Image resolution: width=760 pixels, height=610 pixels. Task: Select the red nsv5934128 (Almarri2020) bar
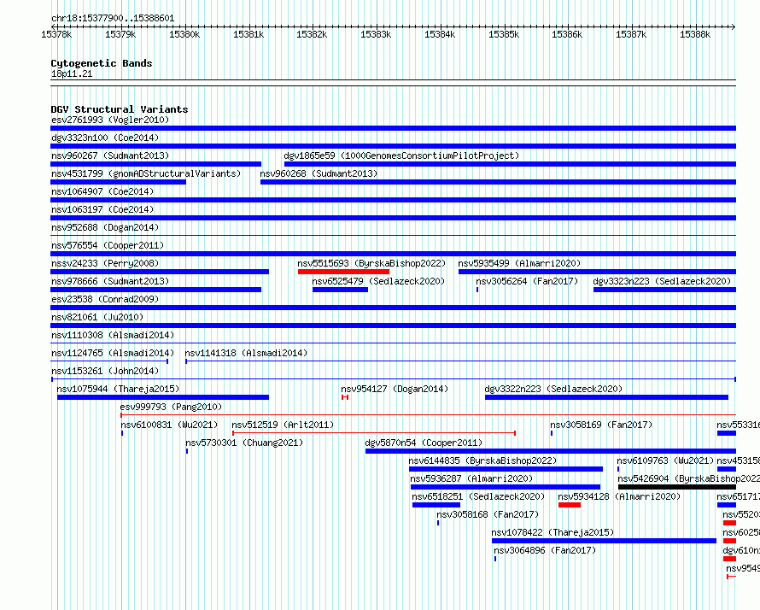(570, 505)
